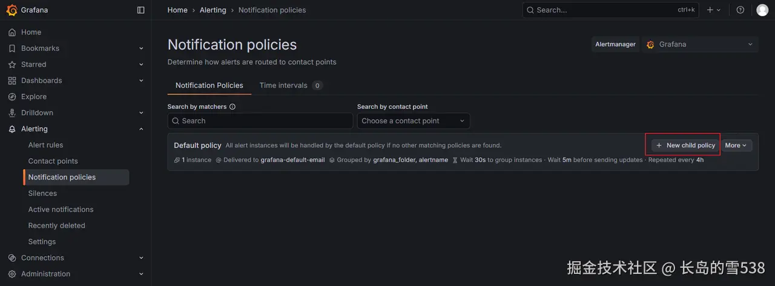Click the Alerting bell icon
This screenshot has width=775, height=286.
pos(12,129)
